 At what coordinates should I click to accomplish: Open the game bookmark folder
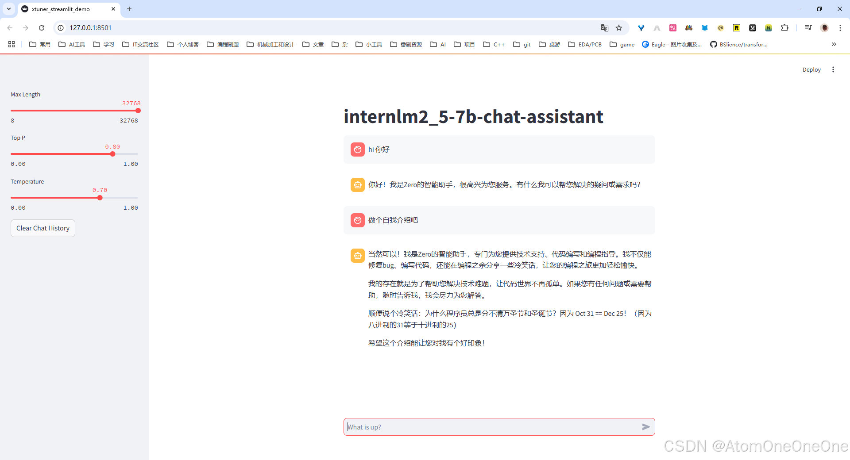click(x=622, y=44)
